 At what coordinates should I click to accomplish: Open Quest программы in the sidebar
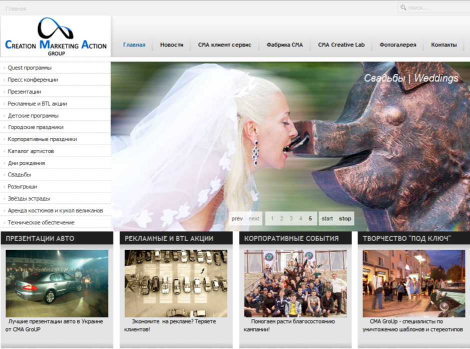(x=29, y=68)
